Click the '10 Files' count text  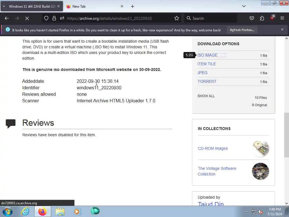pos(260,97)
